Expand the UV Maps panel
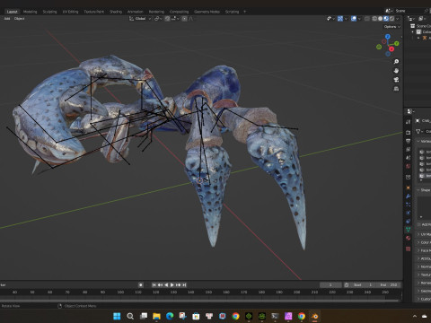The image size is (431, 323). coord(424,234)
